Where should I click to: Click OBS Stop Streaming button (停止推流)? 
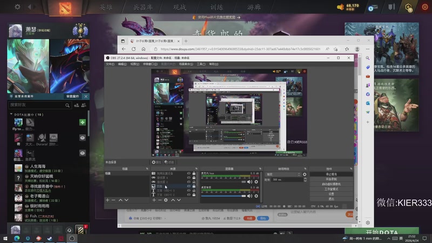tap(331, 174)
